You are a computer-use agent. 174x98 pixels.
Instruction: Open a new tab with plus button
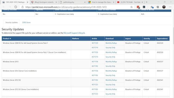pos(147,2)
